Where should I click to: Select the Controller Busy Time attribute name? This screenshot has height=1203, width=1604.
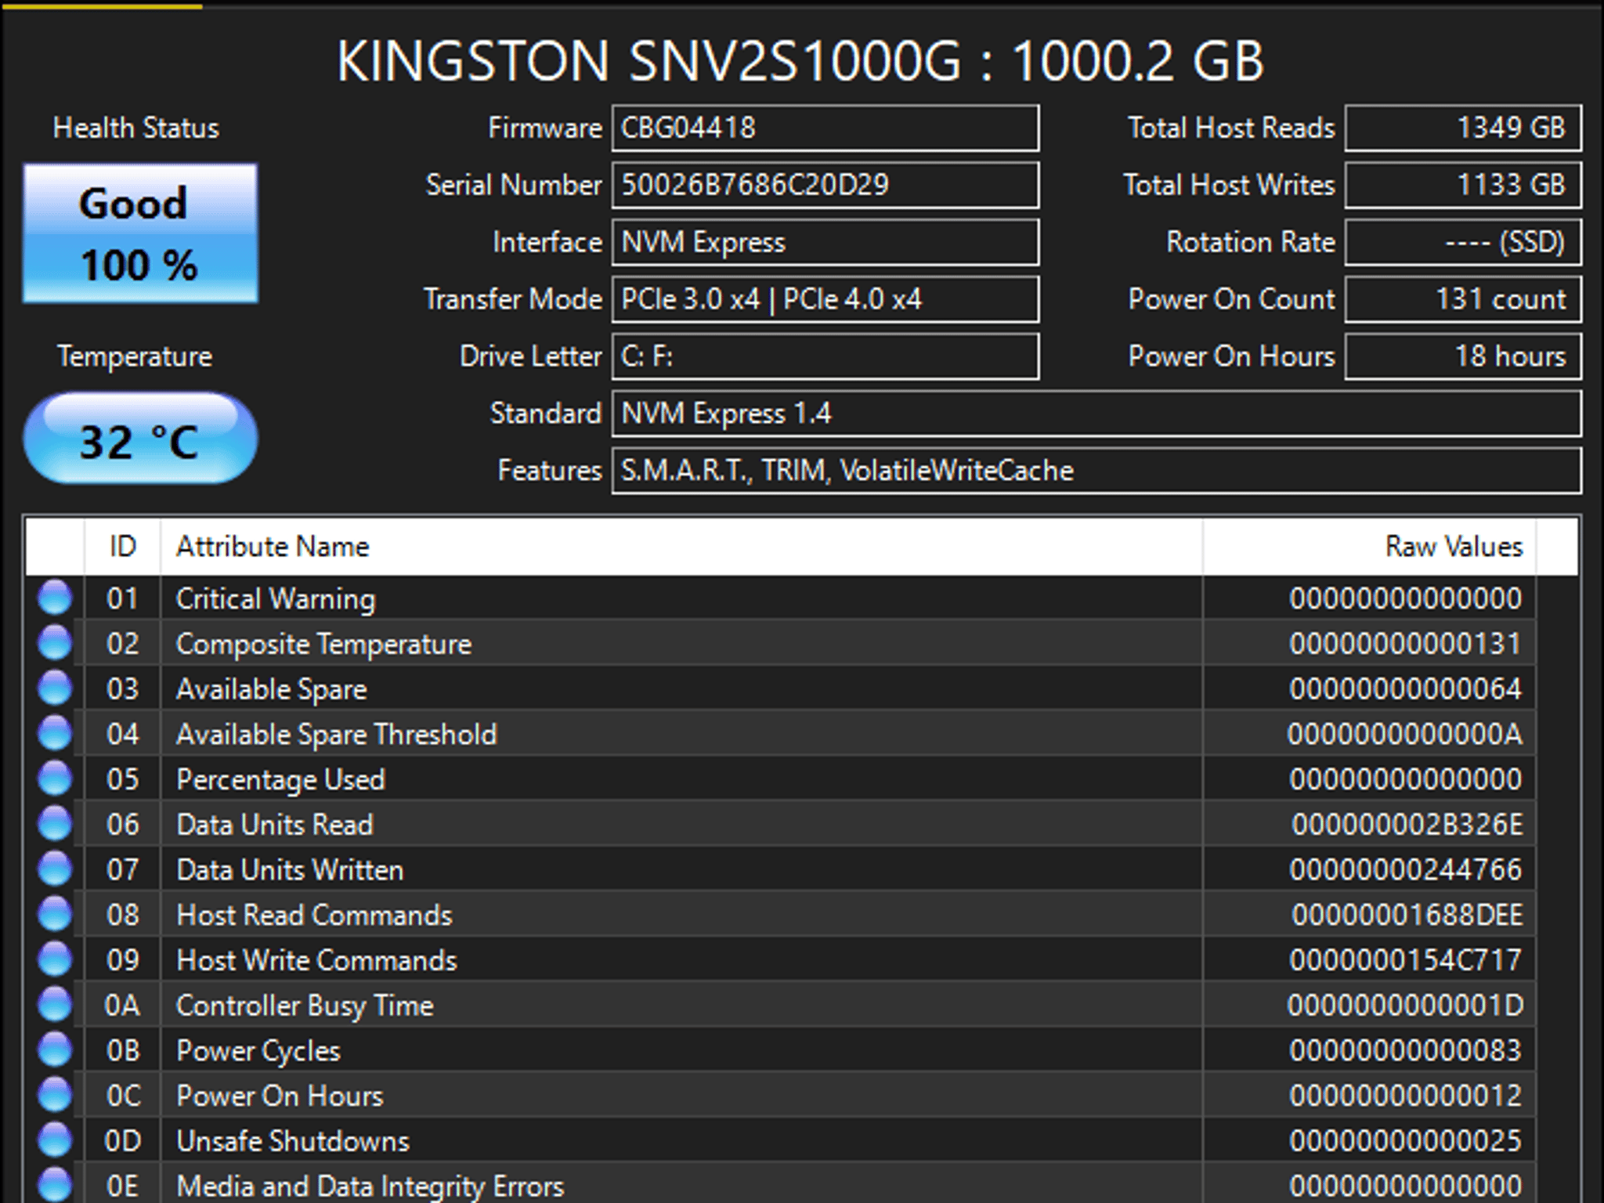305,1006
